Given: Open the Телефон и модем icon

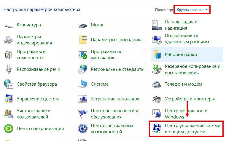Looking at the screenshot, I should coord(157,84).
